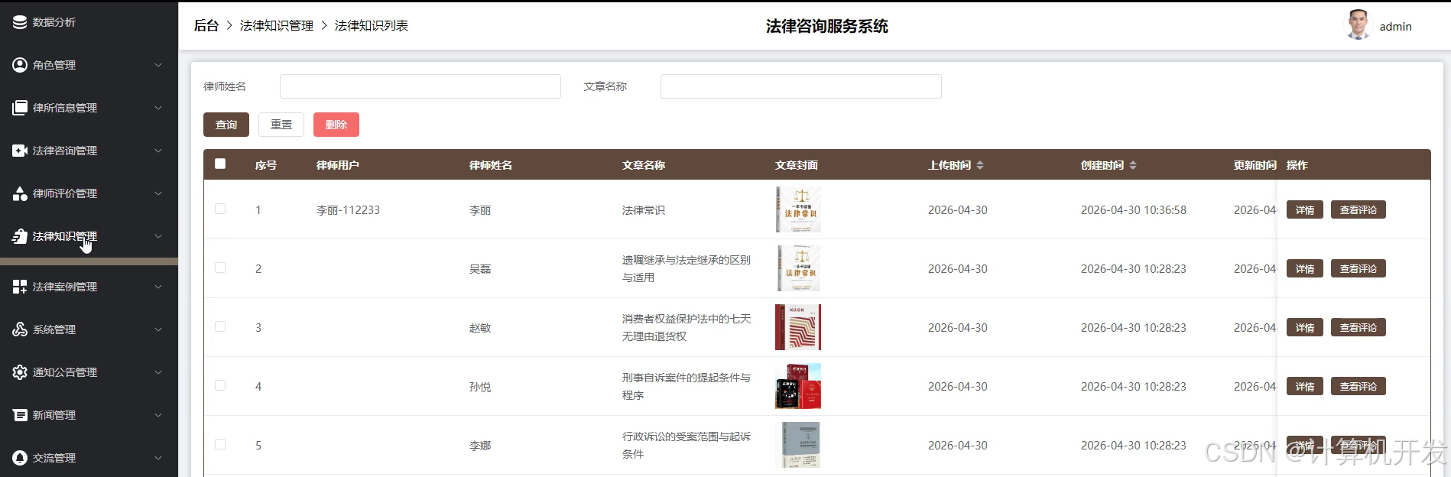Click 查看评论 for the 李丽 row
Viewport: 1451px width, 477px height.
[1358, 209]
